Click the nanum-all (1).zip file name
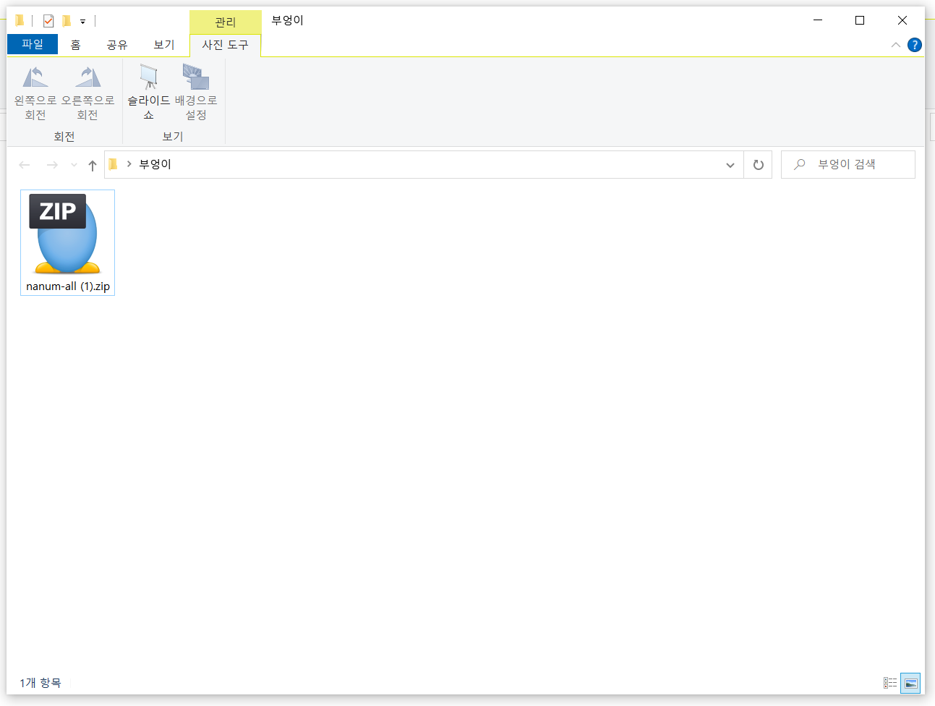This screenshot has width=935, height=706. pyautogui.click(x=68, y=286)
